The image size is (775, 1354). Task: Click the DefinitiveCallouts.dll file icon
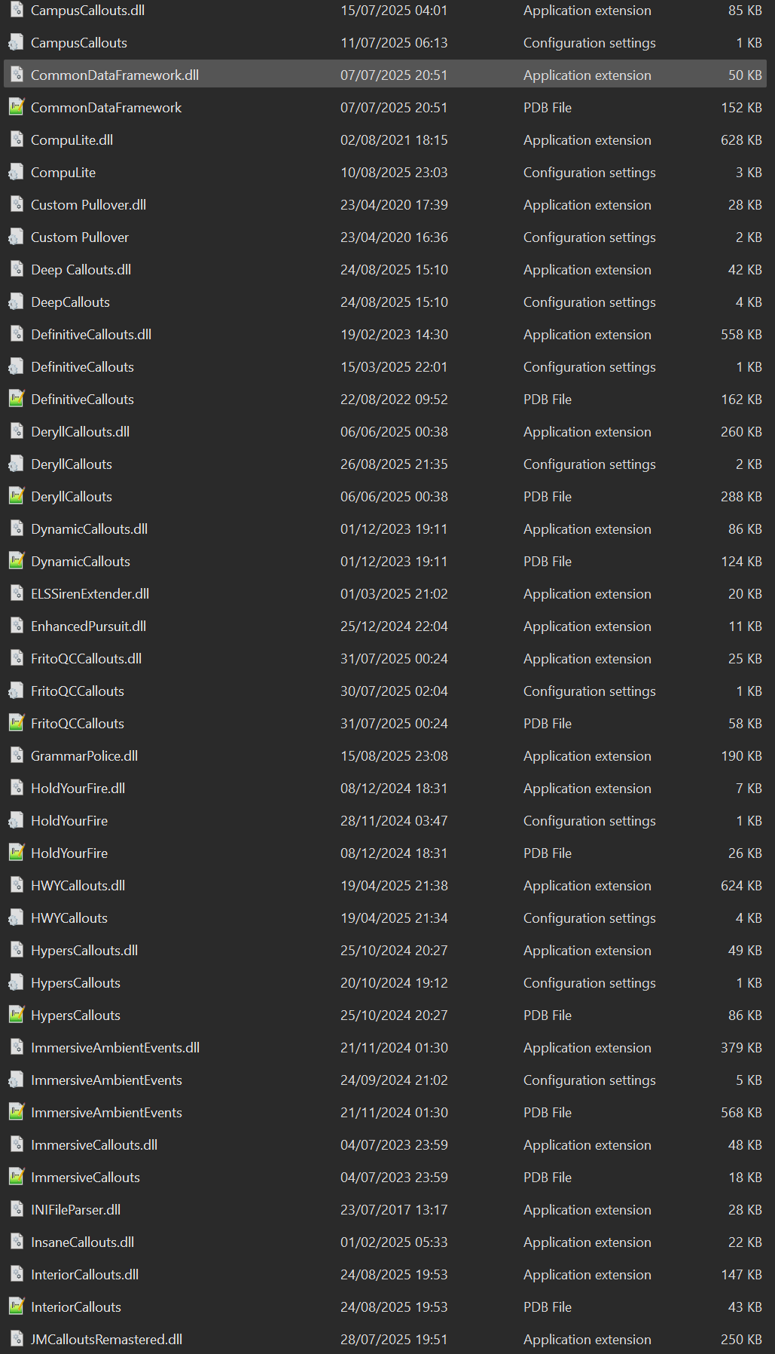tap(16, 335)
